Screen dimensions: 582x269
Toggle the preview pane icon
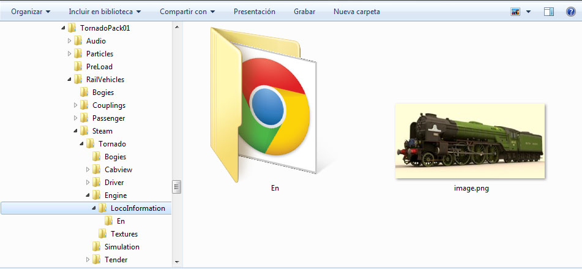[548, 12]
